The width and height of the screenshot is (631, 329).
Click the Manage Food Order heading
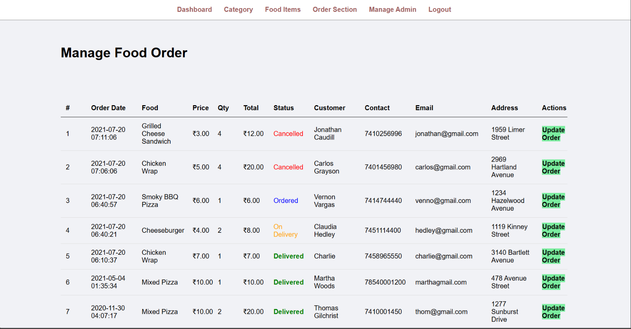point(124,53)
